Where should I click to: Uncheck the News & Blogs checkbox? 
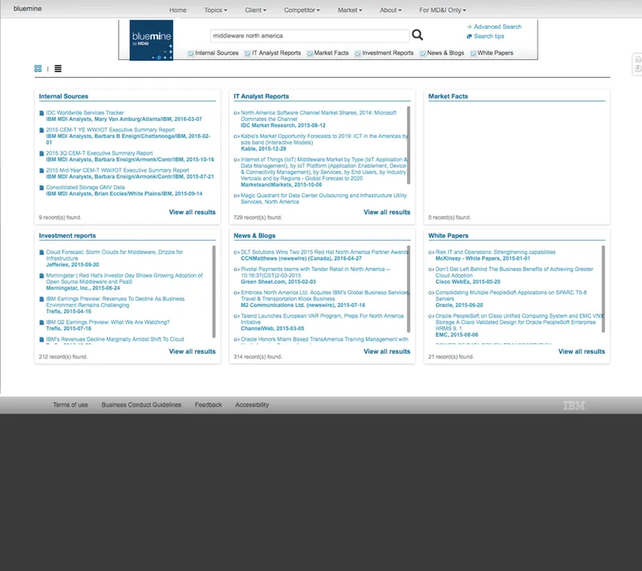[x=423, y=53]
